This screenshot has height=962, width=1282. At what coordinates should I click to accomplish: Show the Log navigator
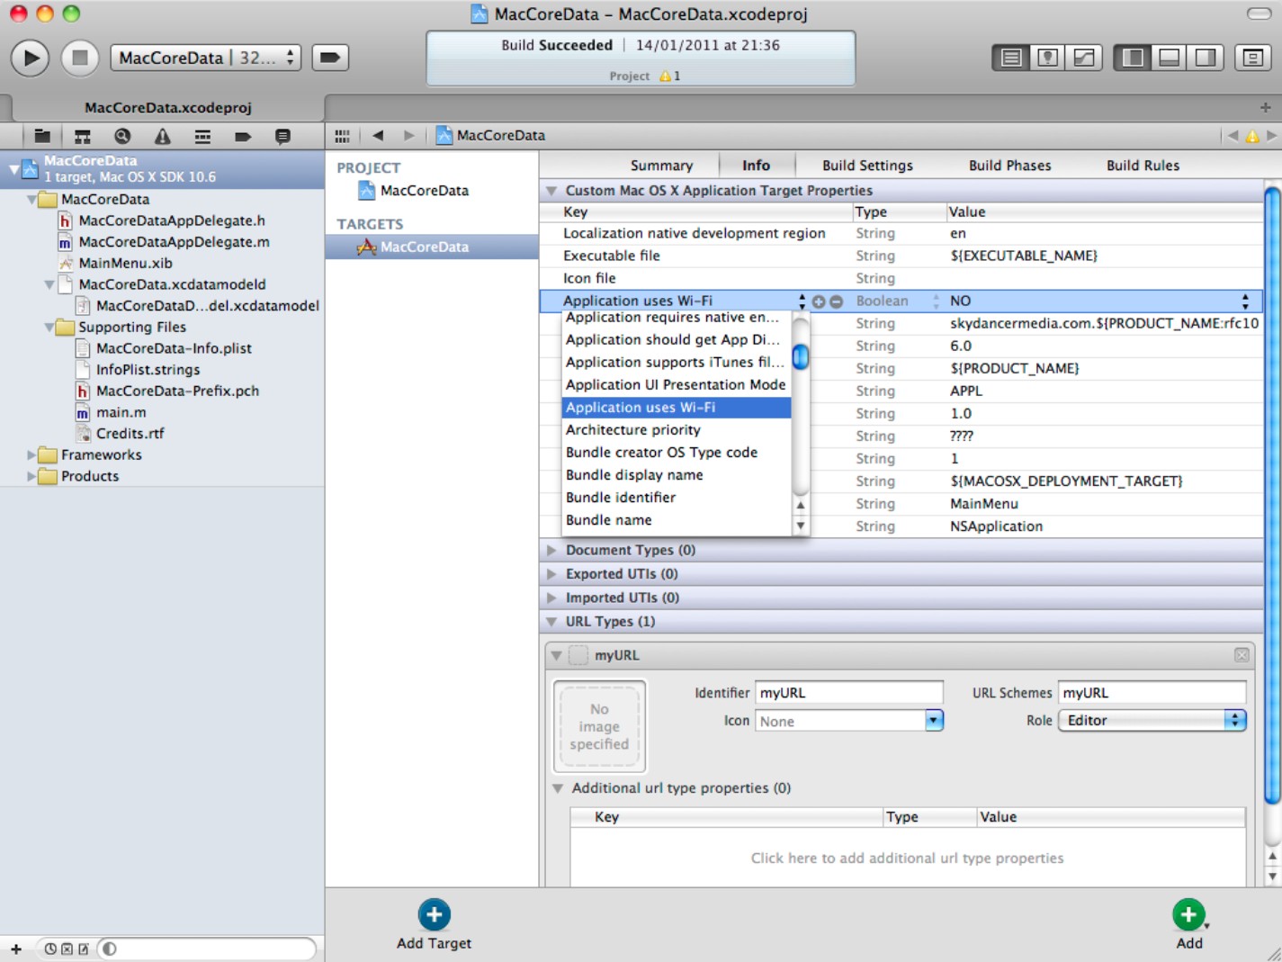pyautogui.click(x=282, y=136)
